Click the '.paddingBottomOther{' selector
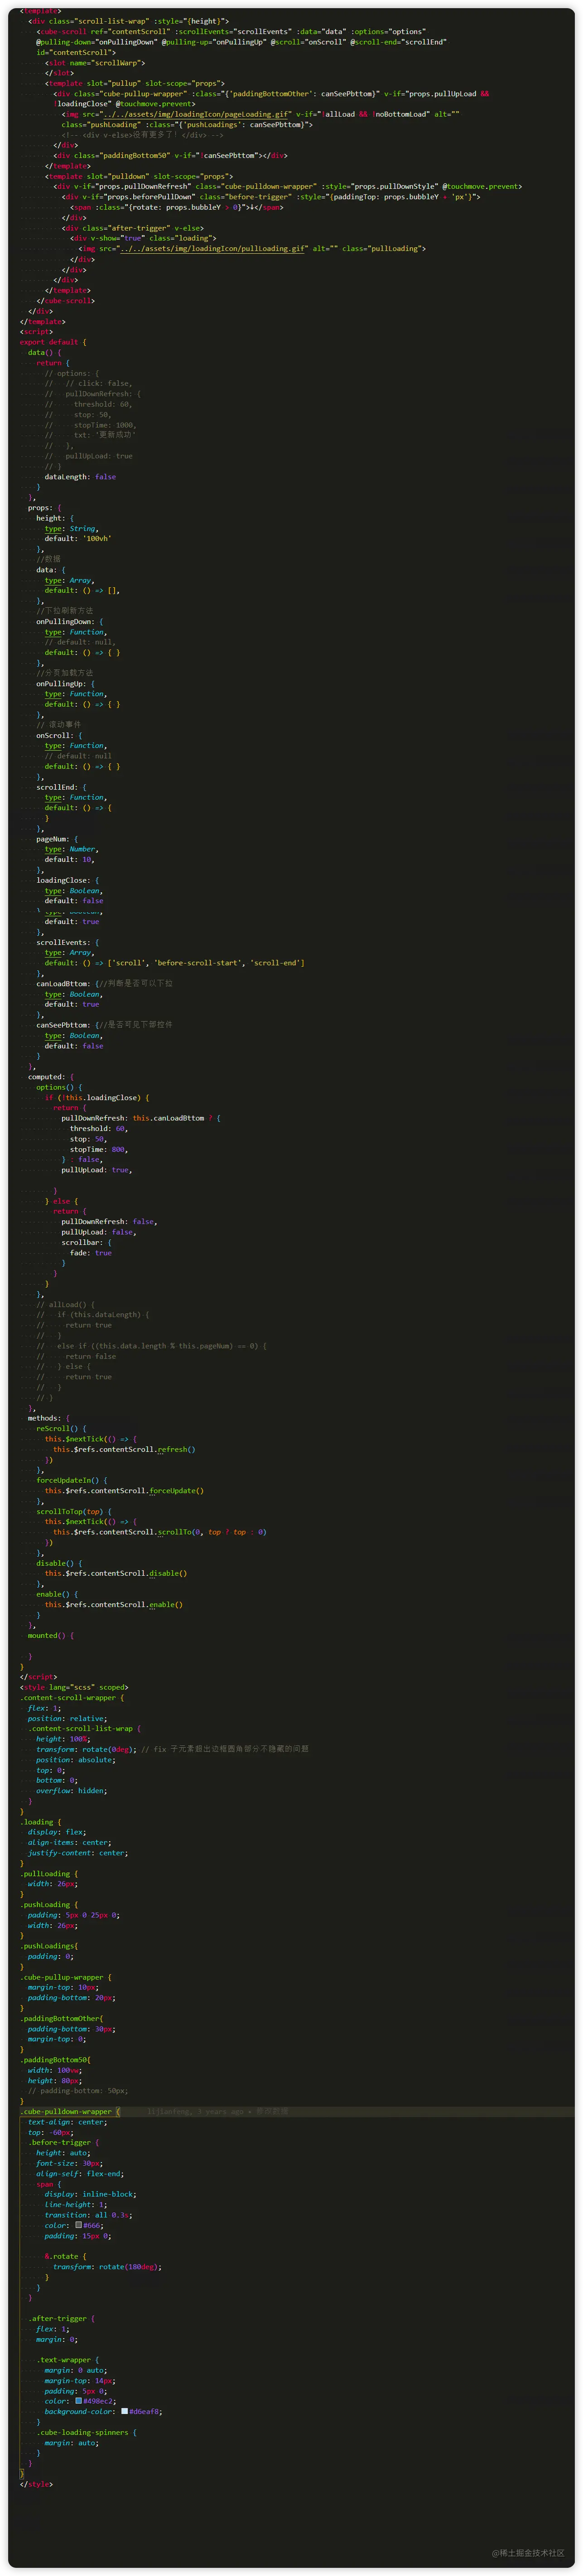 coord(62,2018)
